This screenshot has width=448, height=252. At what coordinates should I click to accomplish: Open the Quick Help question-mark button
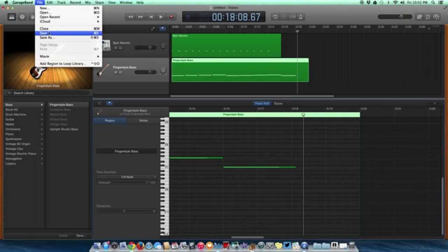tap(22, 16)
